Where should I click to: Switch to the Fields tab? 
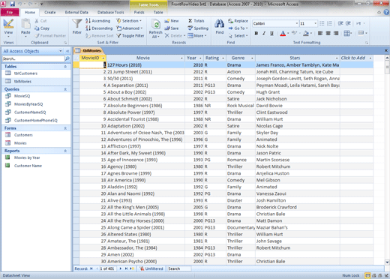coord(139,12)
